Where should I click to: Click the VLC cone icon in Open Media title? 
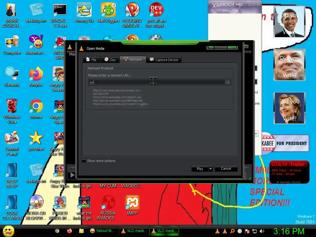point(81,48)
